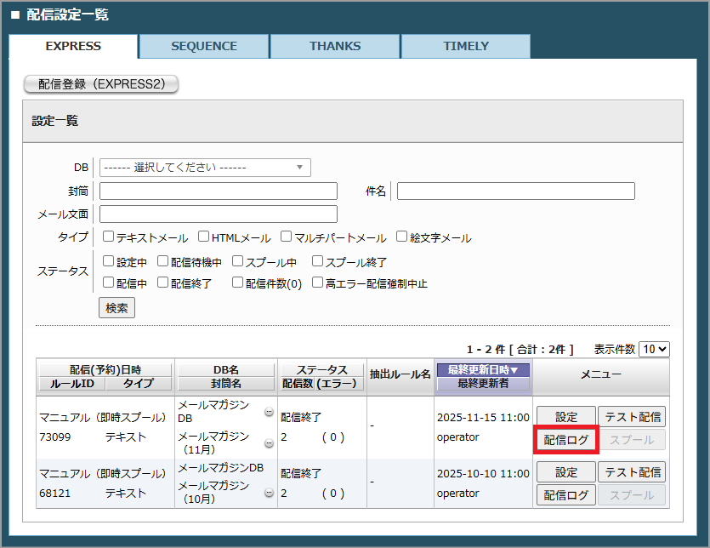Sort by 配信(予約)日時 column header
This screenshot has width=710, height=548.
pos(105,369)
